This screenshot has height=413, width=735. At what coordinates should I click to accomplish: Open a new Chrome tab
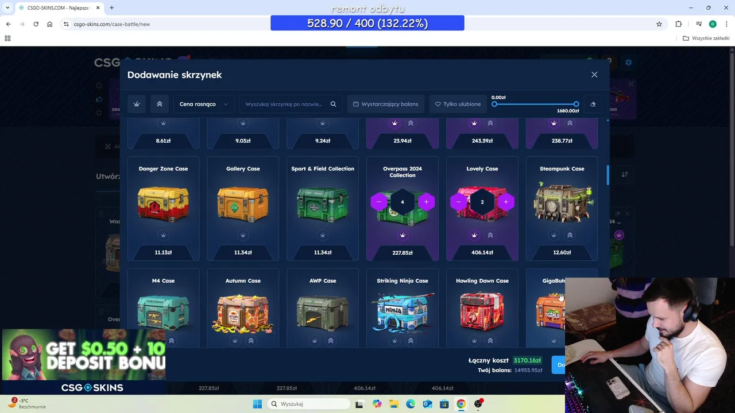pyautogui.click(x=111, y=7)
